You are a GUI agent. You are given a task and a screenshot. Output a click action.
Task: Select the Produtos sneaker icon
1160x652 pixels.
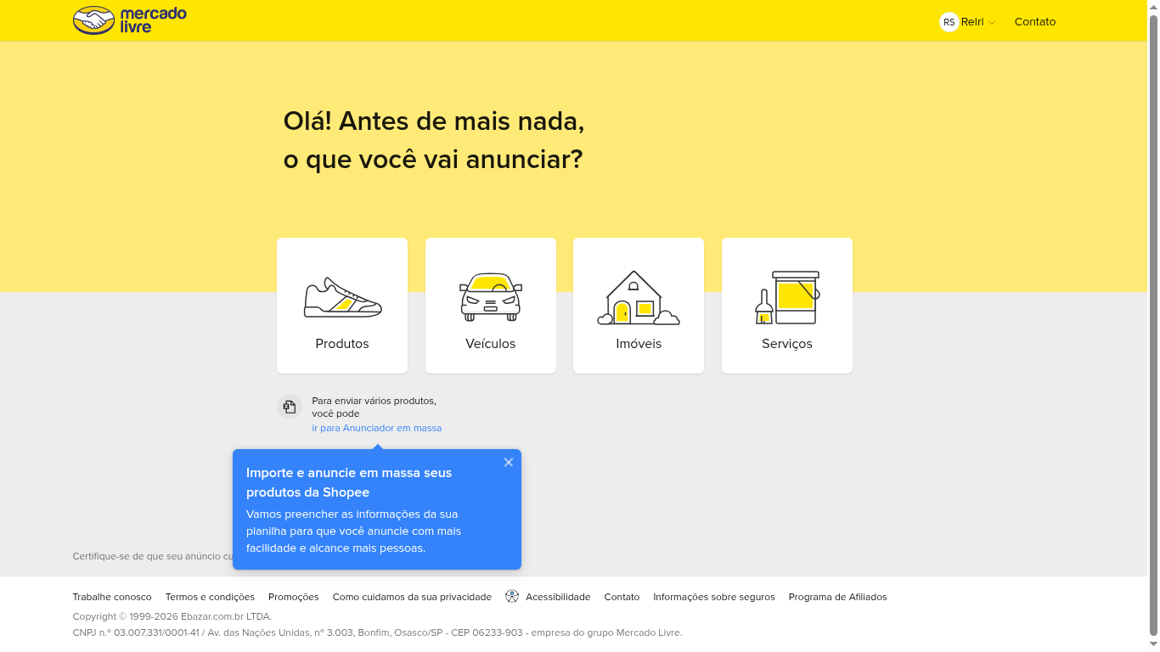342,297
